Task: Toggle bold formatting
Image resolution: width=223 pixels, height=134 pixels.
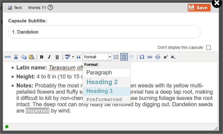Action: coord(42,57)
